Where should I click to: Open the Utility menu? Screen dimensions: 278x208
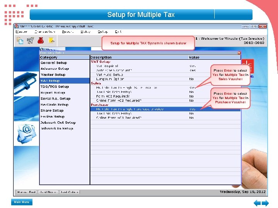click(x=86, y=32)
